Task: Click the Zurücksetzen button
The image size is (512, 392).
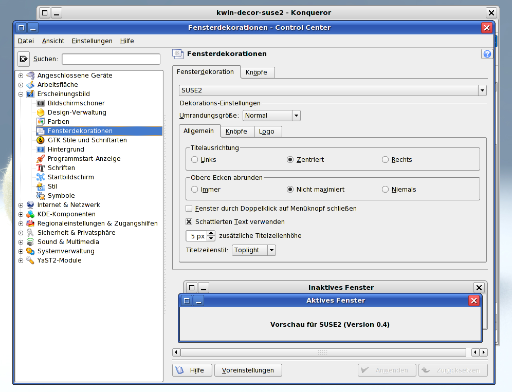Action: tap(453, 370)
